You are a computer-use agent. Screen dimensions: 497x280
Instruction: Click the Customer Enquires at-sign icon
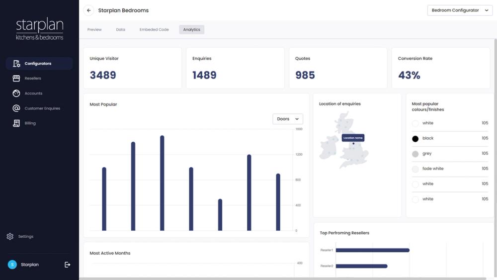(x=16, y=108)
